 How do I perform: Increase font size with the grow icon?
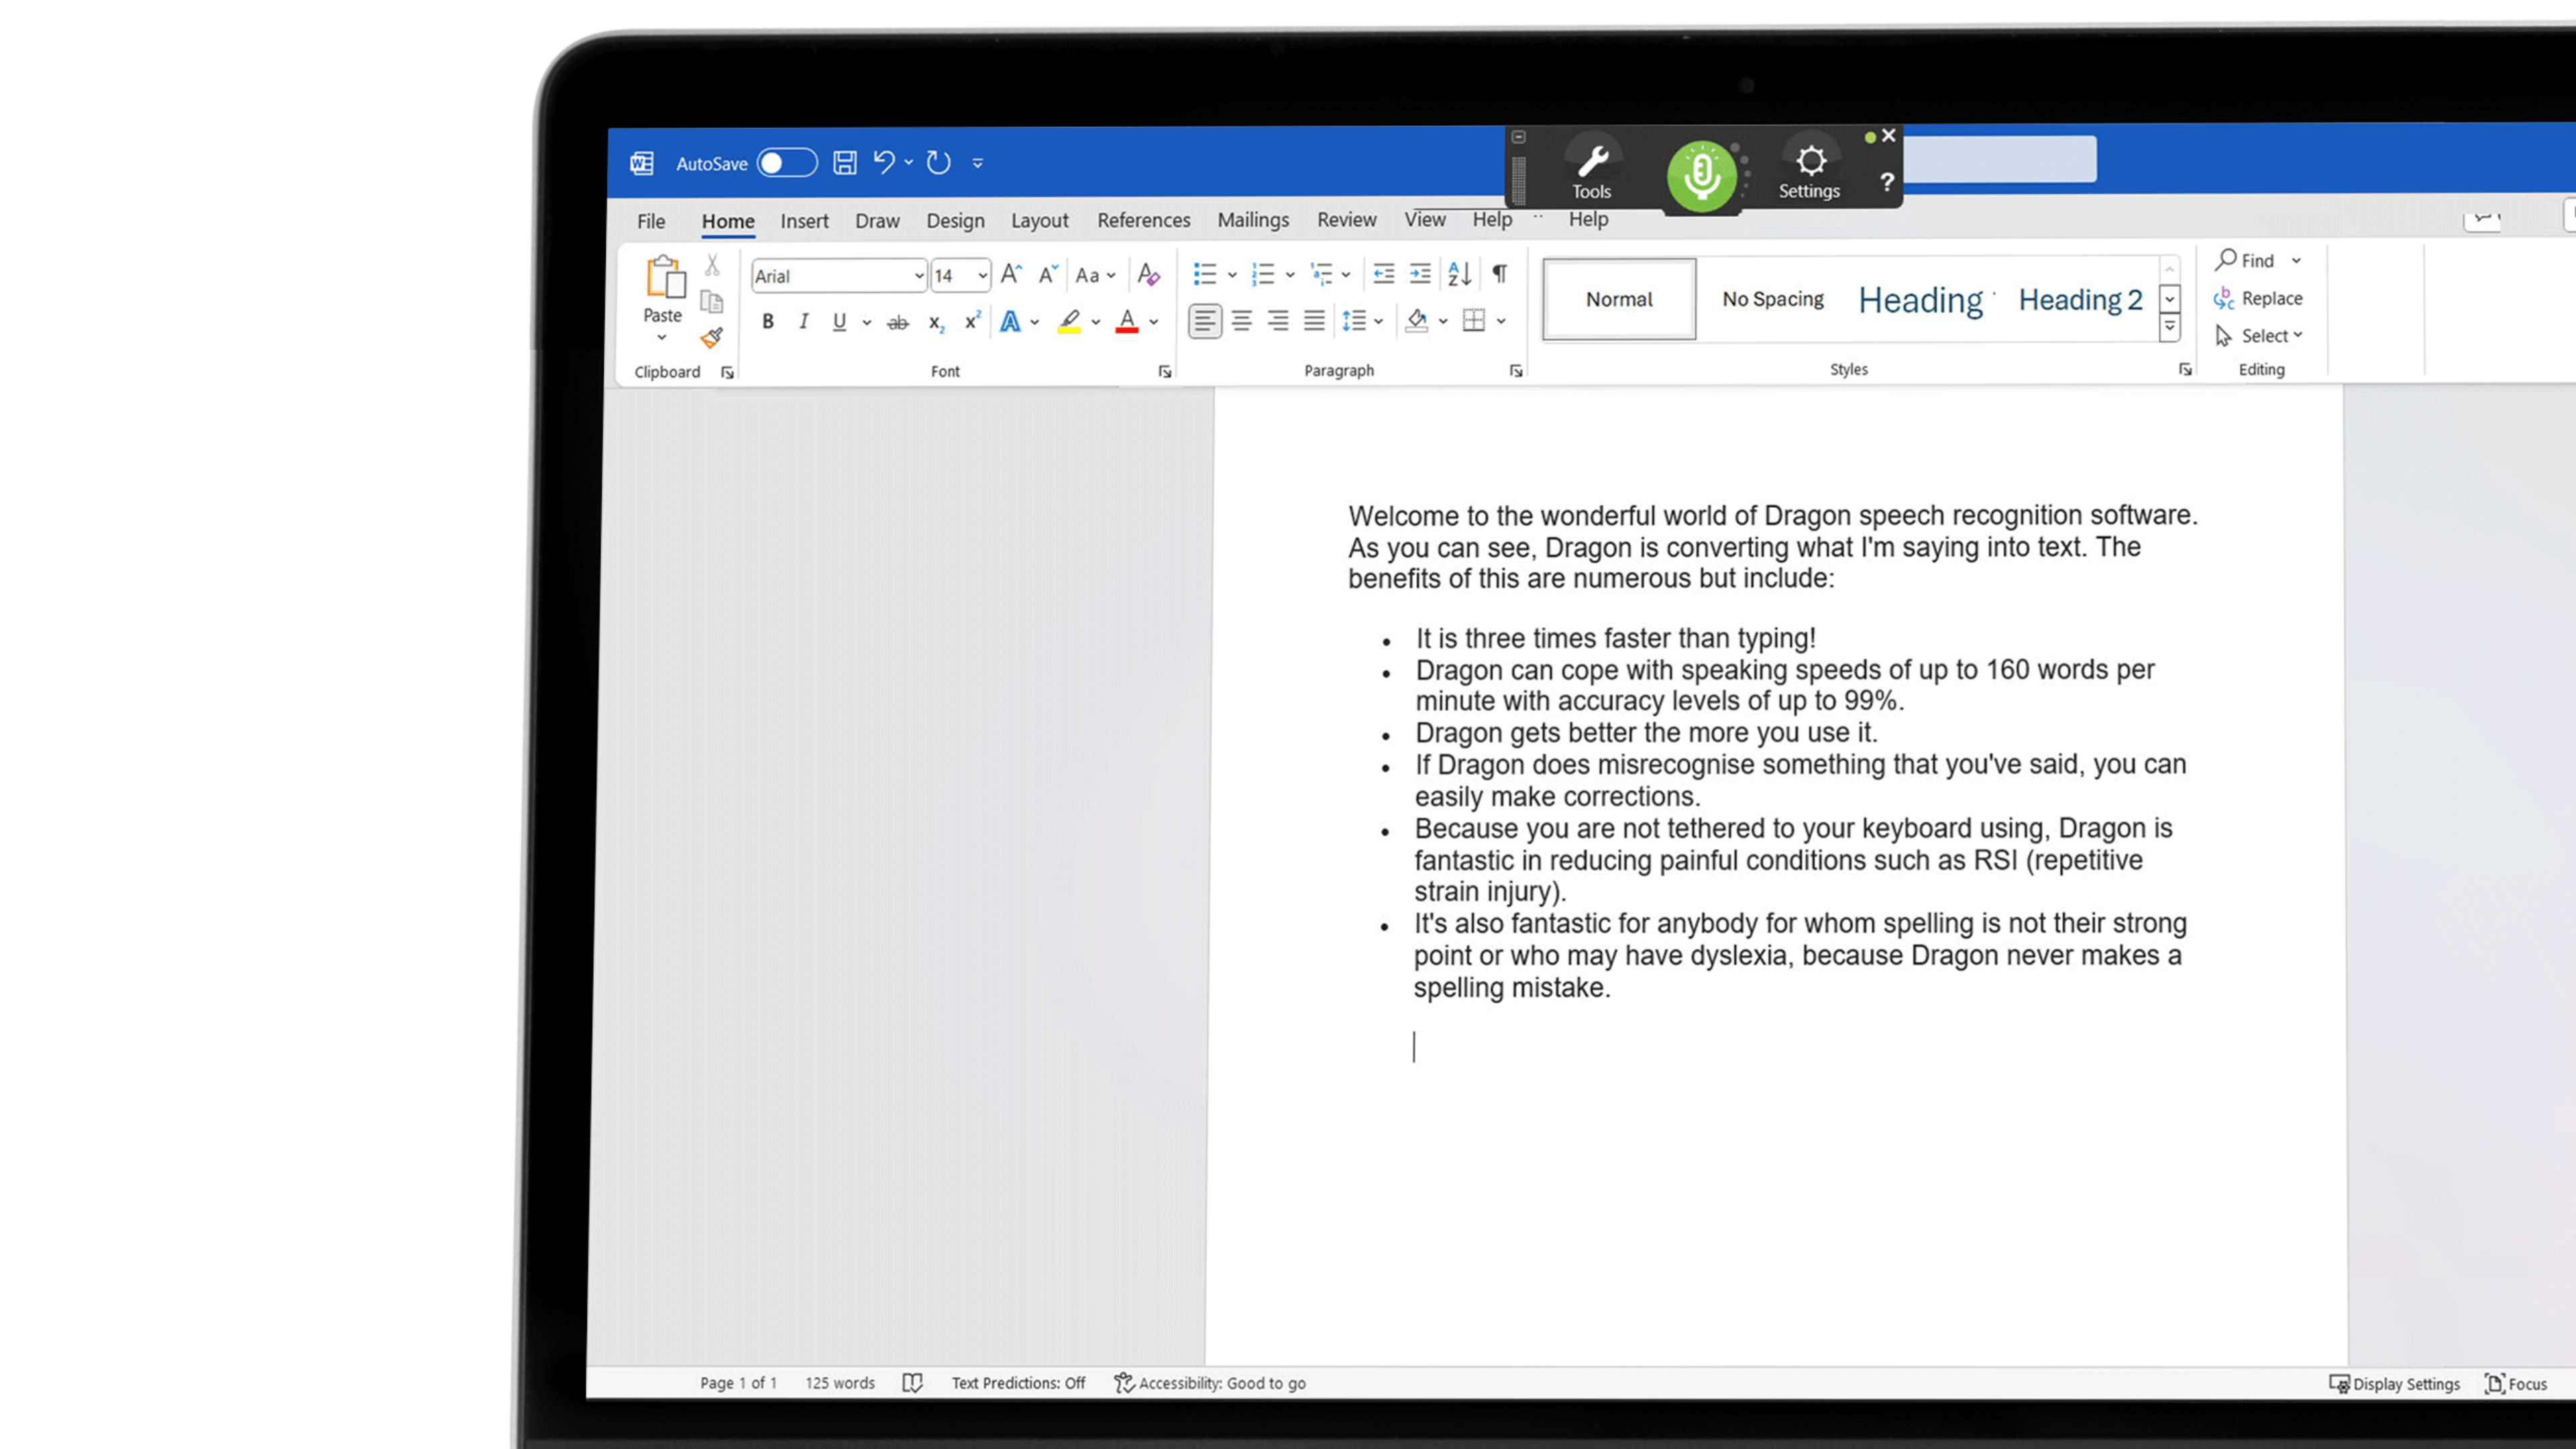(x=1011, y=274)
